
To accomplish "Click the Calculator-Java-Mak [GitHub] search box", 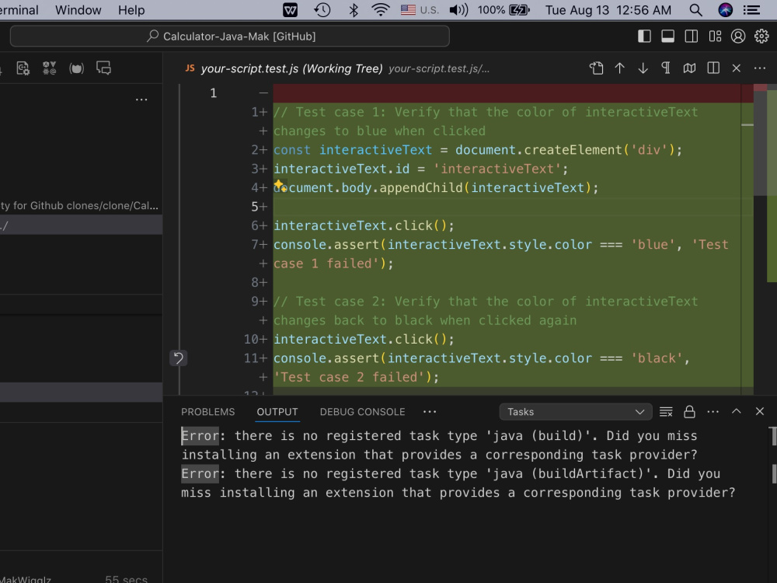I will pyautogui.click(x=230, y=37).
